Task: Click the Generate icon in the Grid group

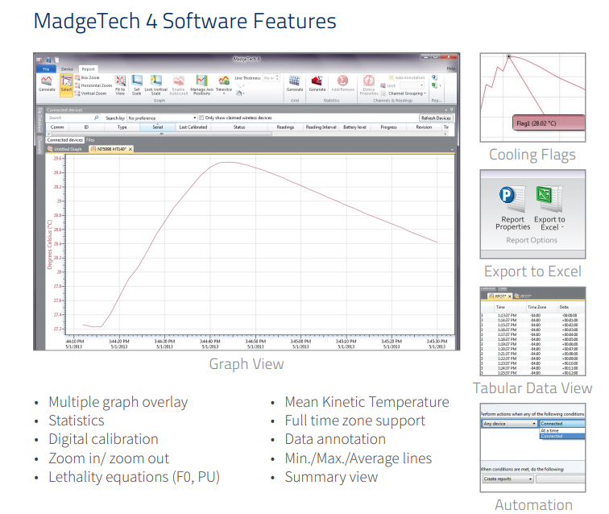Action: click(294, 81)
